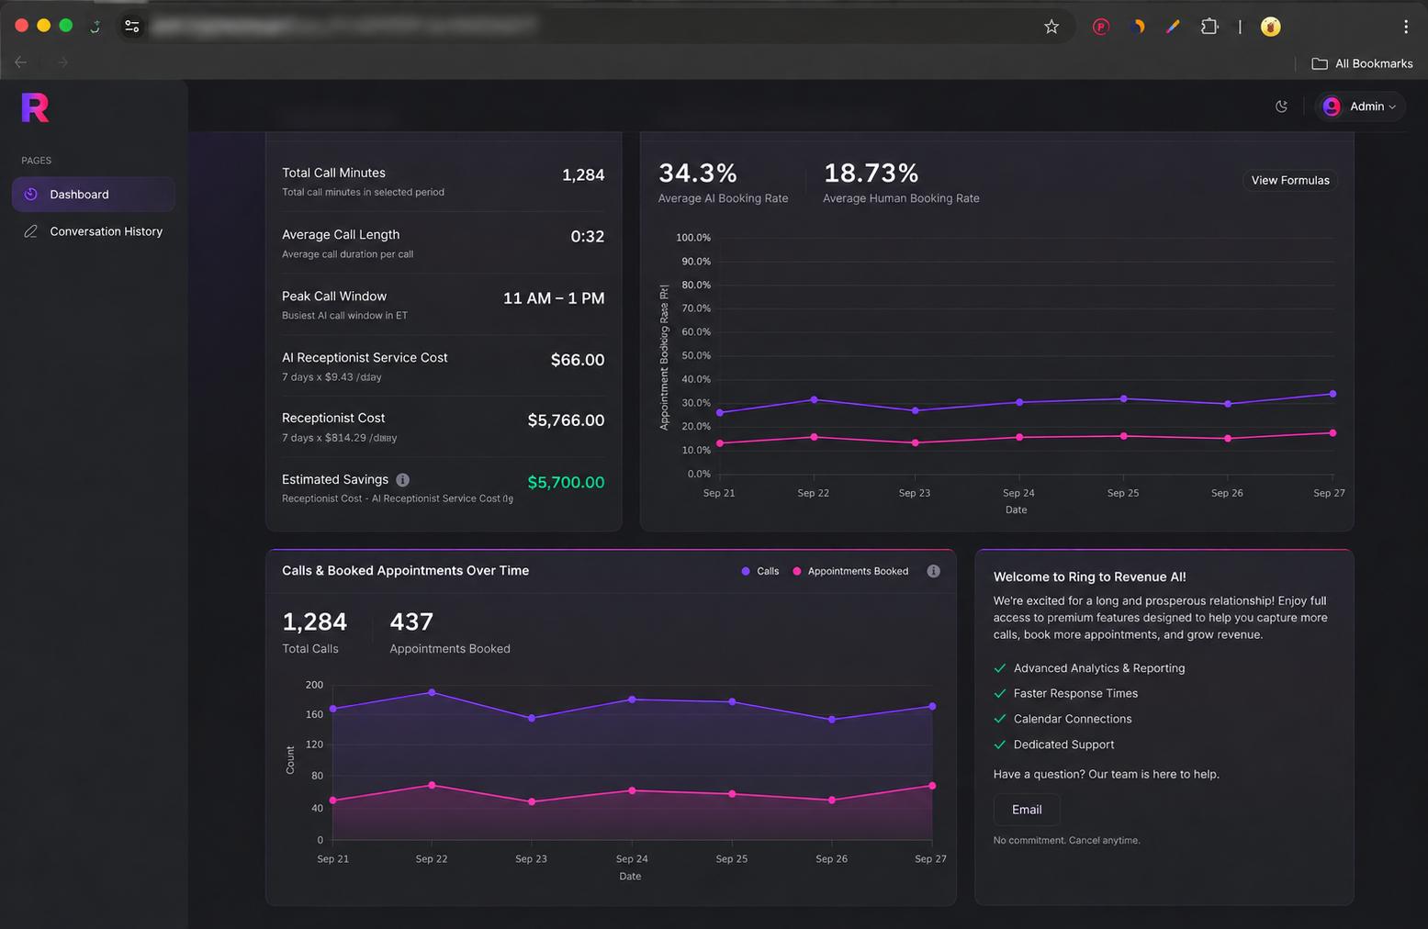Click the Total Call Minutes label

333,173
